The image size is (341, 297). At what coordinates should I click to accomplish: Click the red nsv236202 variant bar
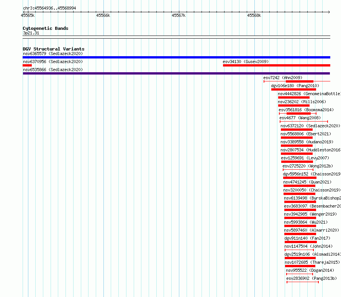point(294,105)
